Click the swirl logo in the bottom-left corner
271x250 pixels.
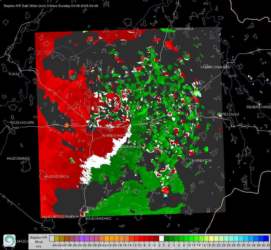tap(9, 241)
